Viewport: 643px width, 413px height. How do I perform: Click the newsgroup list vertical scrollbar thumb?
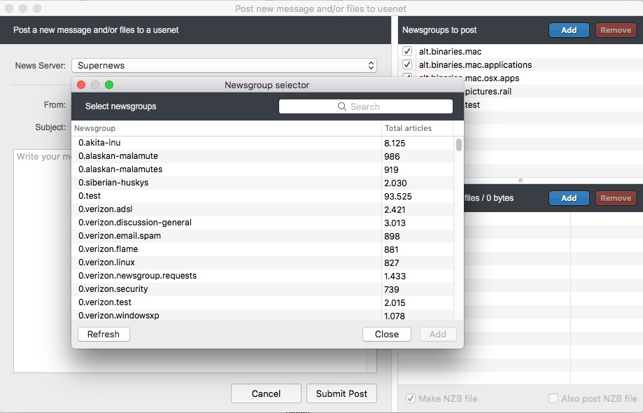point(459,145)
